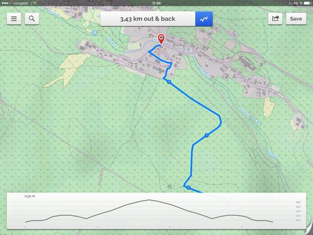Tap the 11:04 clock in status bar

point(156,3)
